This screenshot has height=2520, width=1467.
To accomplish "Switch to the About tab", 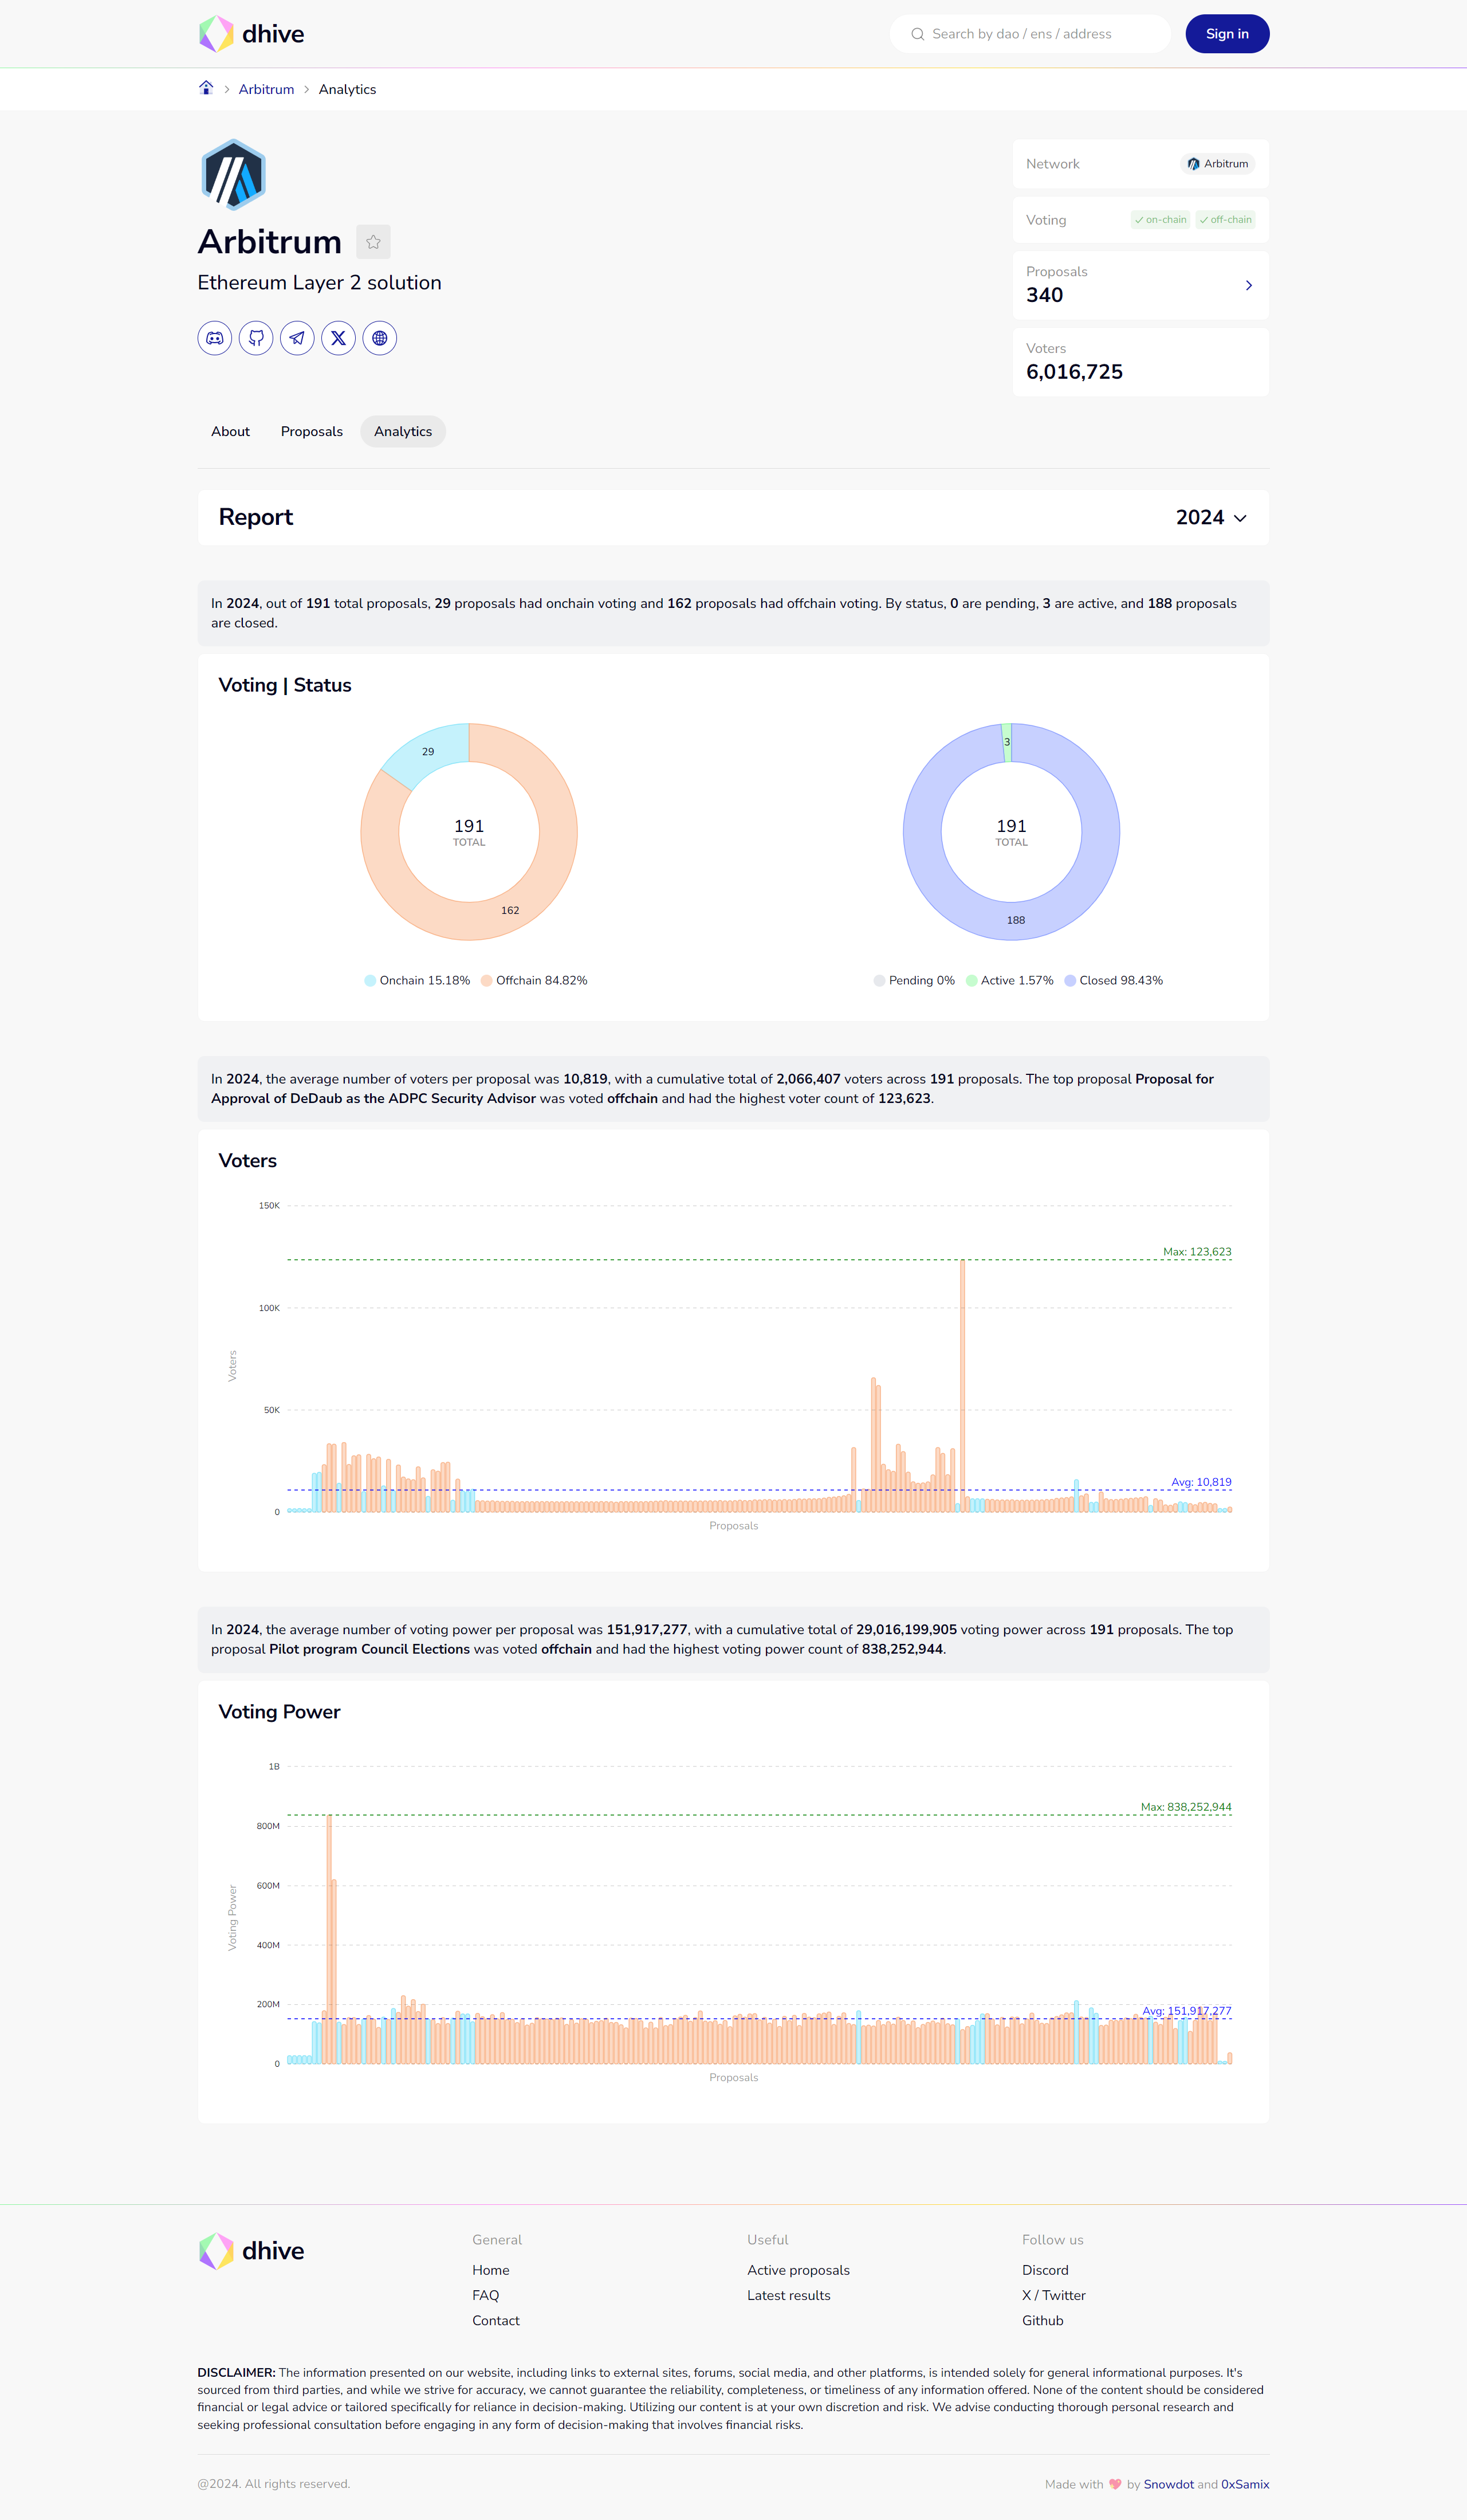I will click(x=230, y=431).
